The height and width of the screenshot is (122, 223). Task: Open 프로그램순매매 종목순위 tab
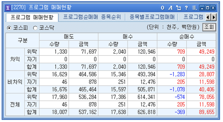point(92,17)
